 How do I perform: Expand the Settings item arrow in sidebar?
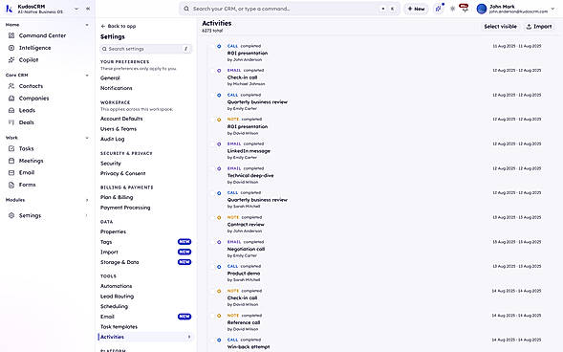pos(87,215)
